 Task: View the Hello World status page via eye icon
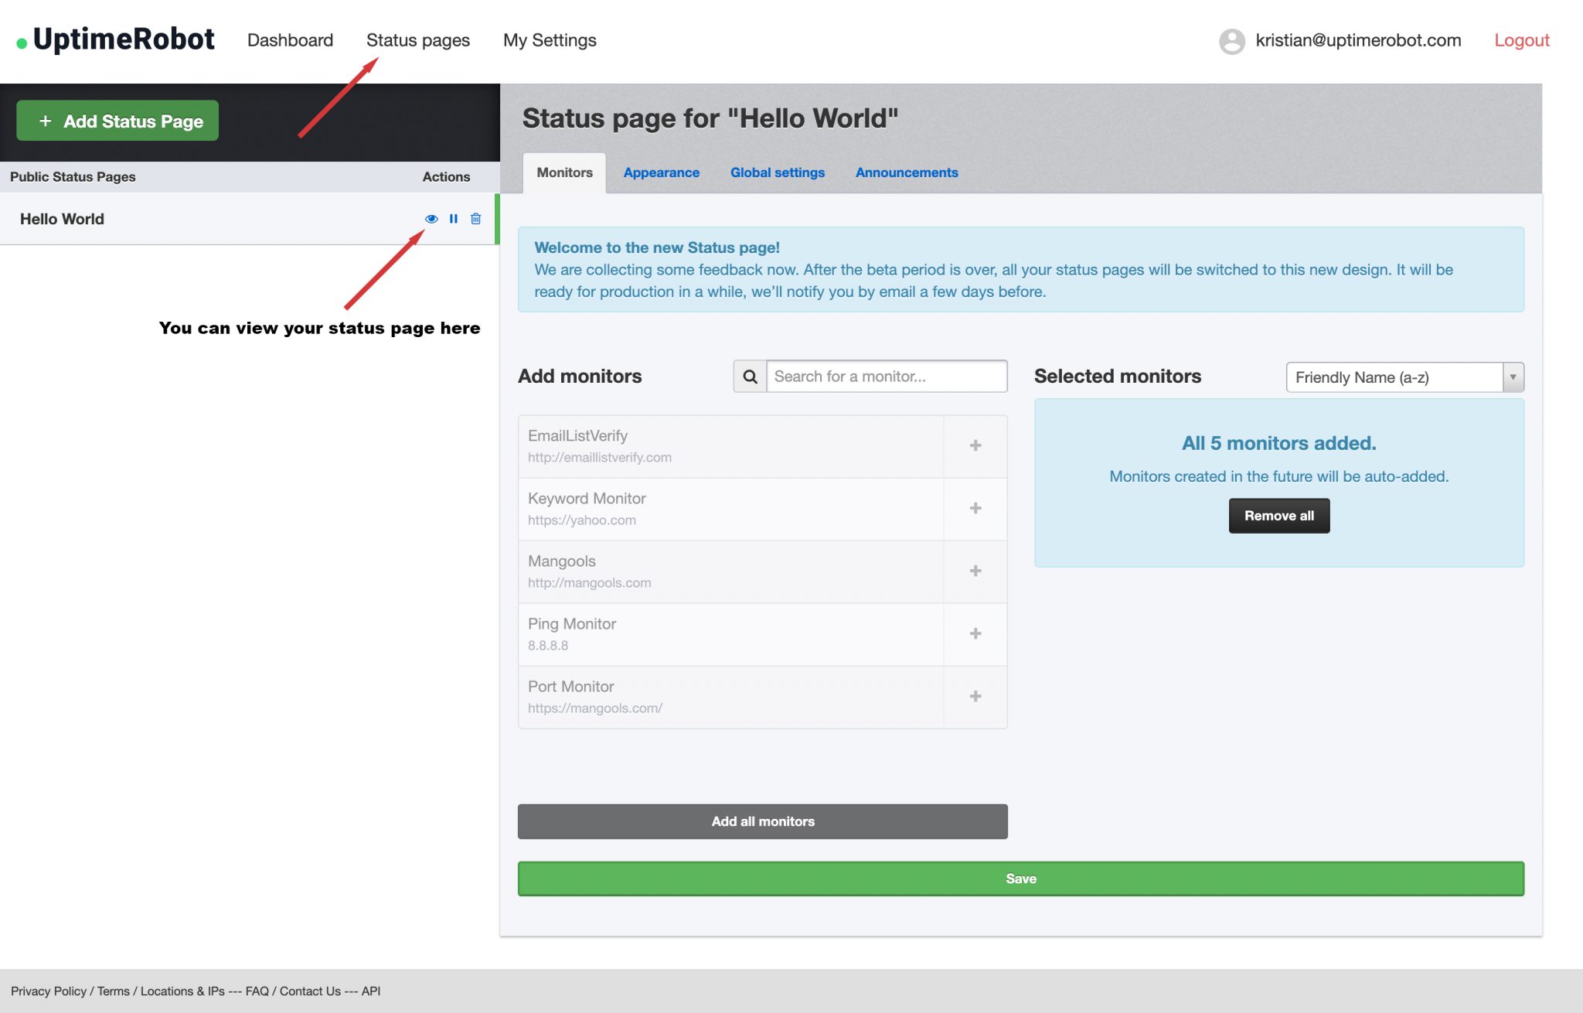(x=431, y=219)
